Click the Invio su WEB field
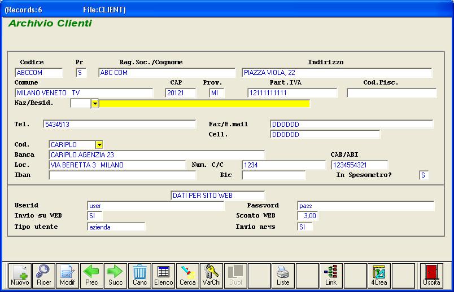This screenshot has width=454, height=292. [x=95, y=216]
